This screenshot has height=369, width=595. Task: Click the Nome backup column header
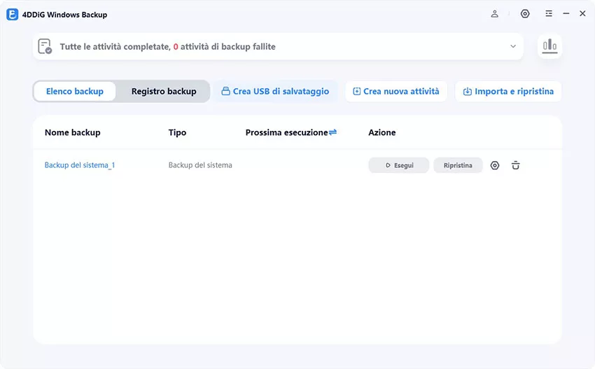coord(73,132)
